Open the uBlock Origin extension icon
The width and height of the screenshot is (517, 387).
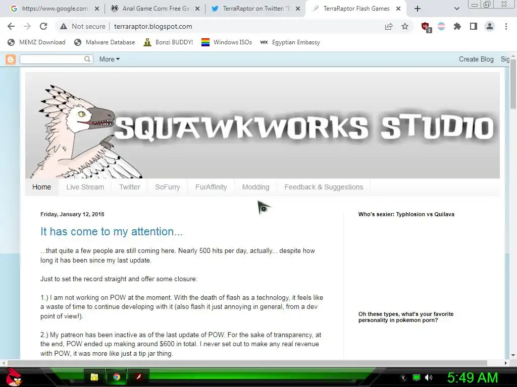426,27
